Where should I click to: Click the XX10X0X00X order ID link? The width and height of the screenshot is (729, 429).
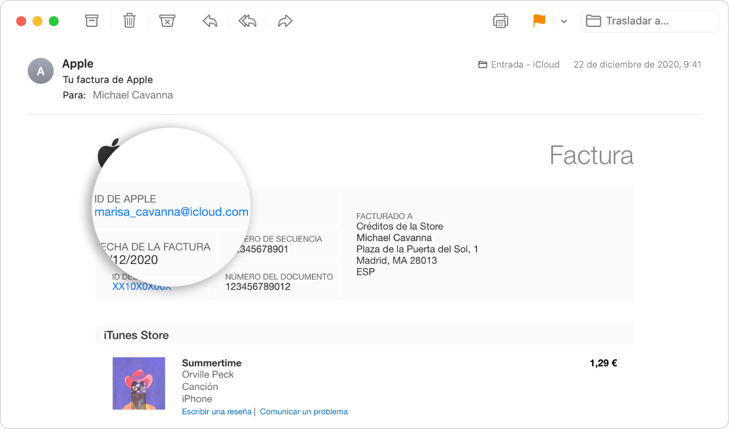pos(141,286)
